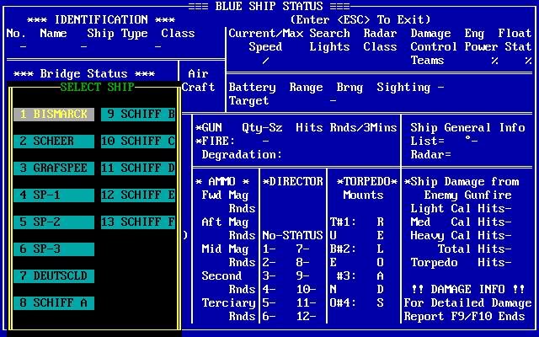The image size is (539, 337).
Task: Click the Current/Max Speed label
Action: pyautogui.click(x=266, y=40)
